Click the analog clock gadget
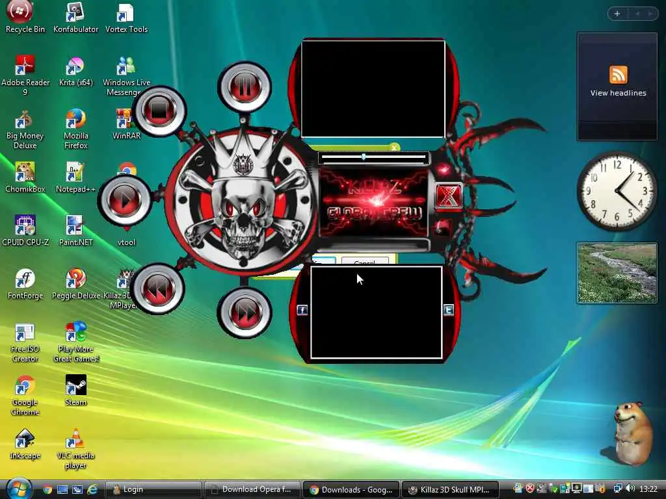 point(617,192)
